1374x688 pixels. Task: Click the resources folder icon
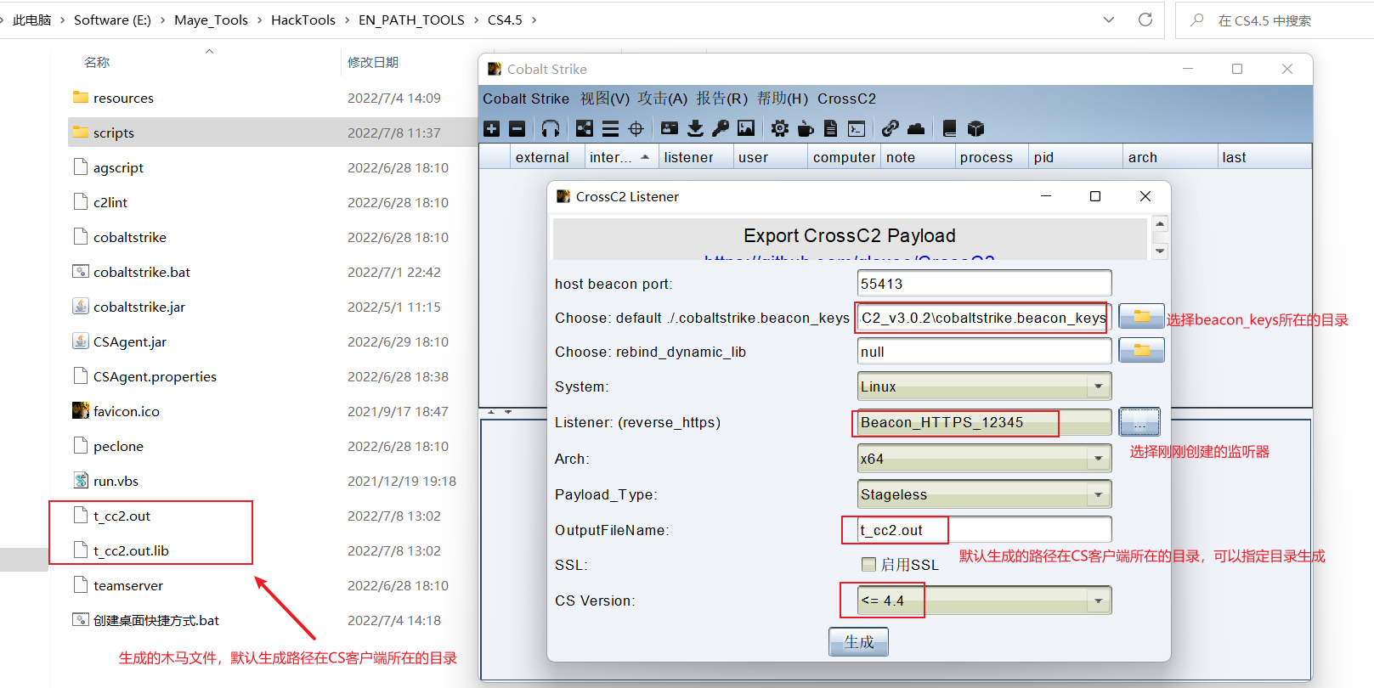[x=81, y=98]
